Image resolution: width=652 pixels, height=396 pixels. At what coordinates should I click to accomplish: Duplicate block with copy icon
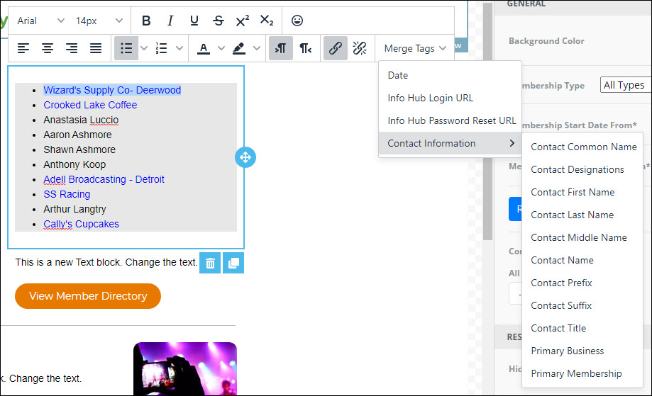coord(233,263)
